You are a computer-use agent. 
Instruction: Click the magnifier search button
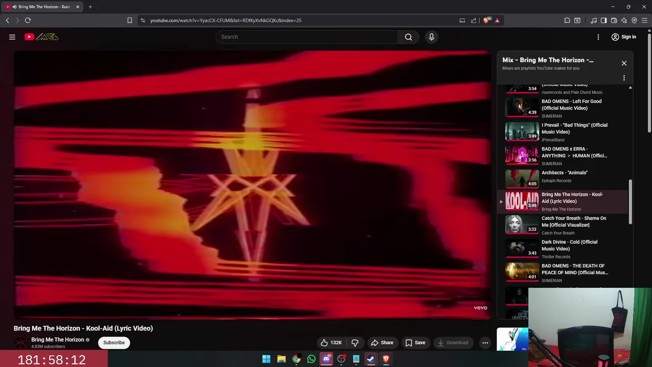409,37
